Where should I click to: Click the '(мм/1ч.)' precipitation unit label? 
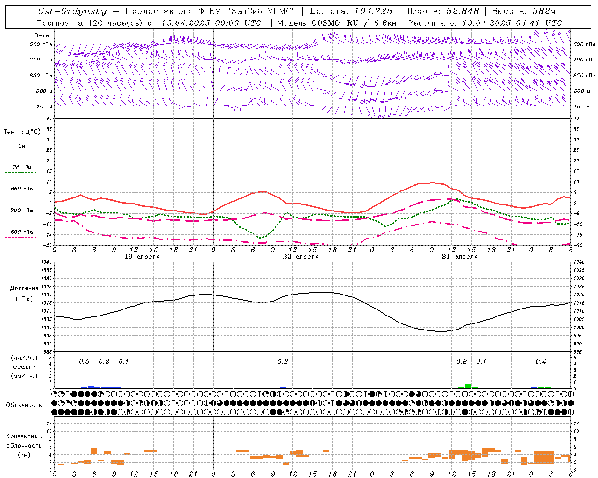click(24, 376)
